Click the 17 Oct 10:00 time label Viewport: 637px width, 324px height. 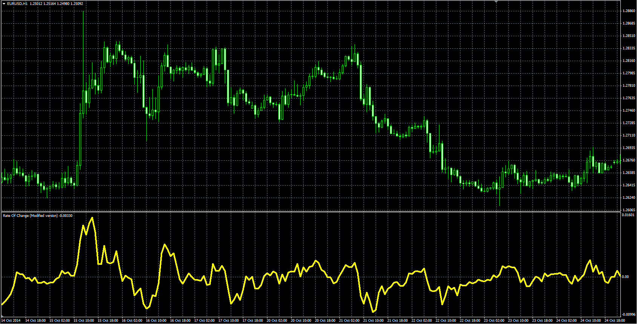[229, 321]
